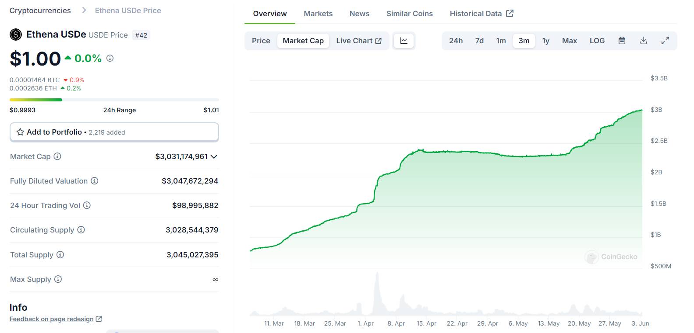Click the $98,995,882 trading volume value
Viewport: 694px width, 333px height.
[195, 205]
